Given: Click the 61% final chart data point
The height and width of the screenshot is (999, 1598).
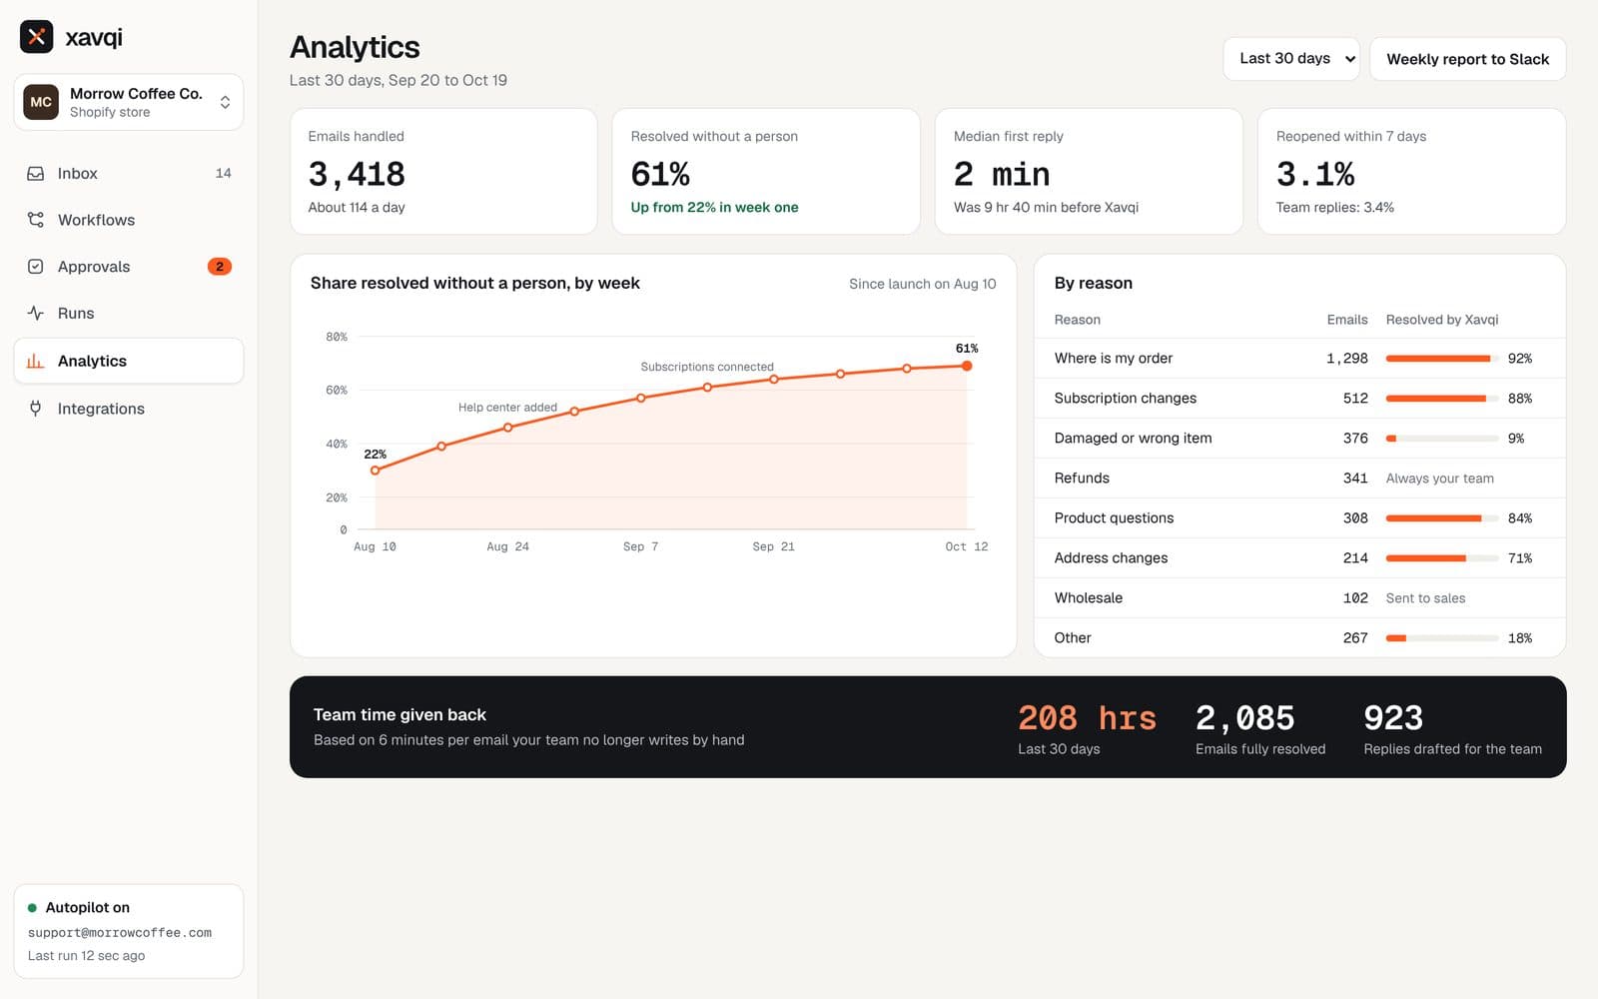Looking at the screenshot, I should pos(967,366).
